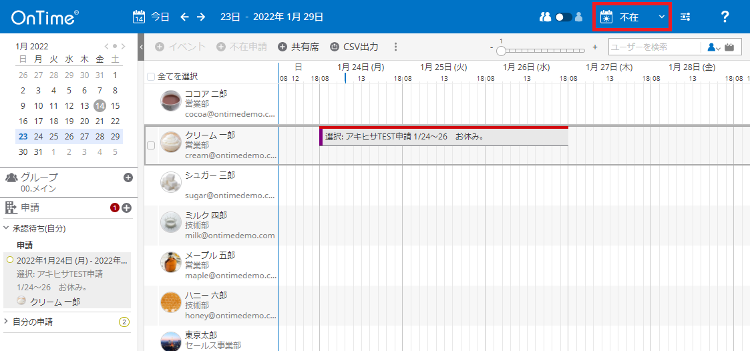Open help with the question mark
The height and width of the screenshot is (351, 750).
click(x=725, y=17)
